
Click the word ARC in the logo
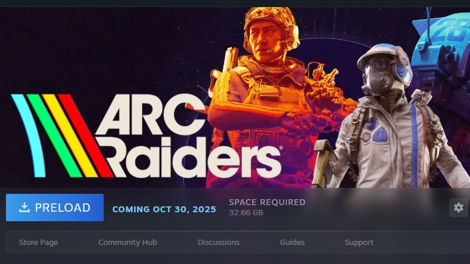[x=151, y=115]
